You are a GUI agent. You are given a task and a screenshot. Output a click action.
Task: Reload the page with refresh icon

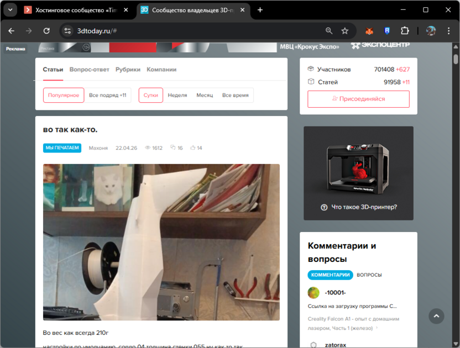(x=46, y=31)
